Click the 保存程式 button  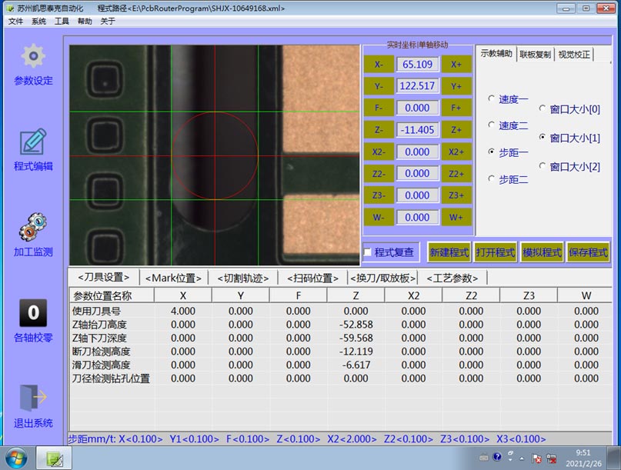[588, 252]
